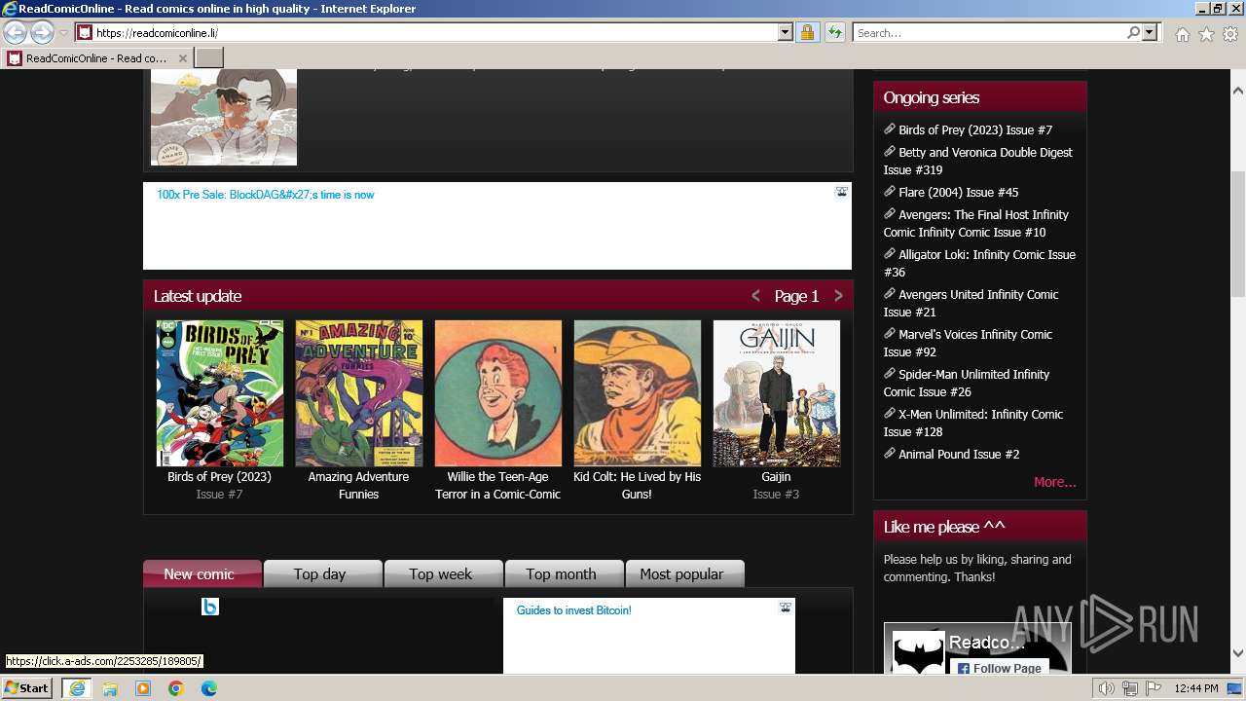
Task: Open Birds of Prey (2023) Issue #7 in Ongoing series
Action: click(975, 129)
